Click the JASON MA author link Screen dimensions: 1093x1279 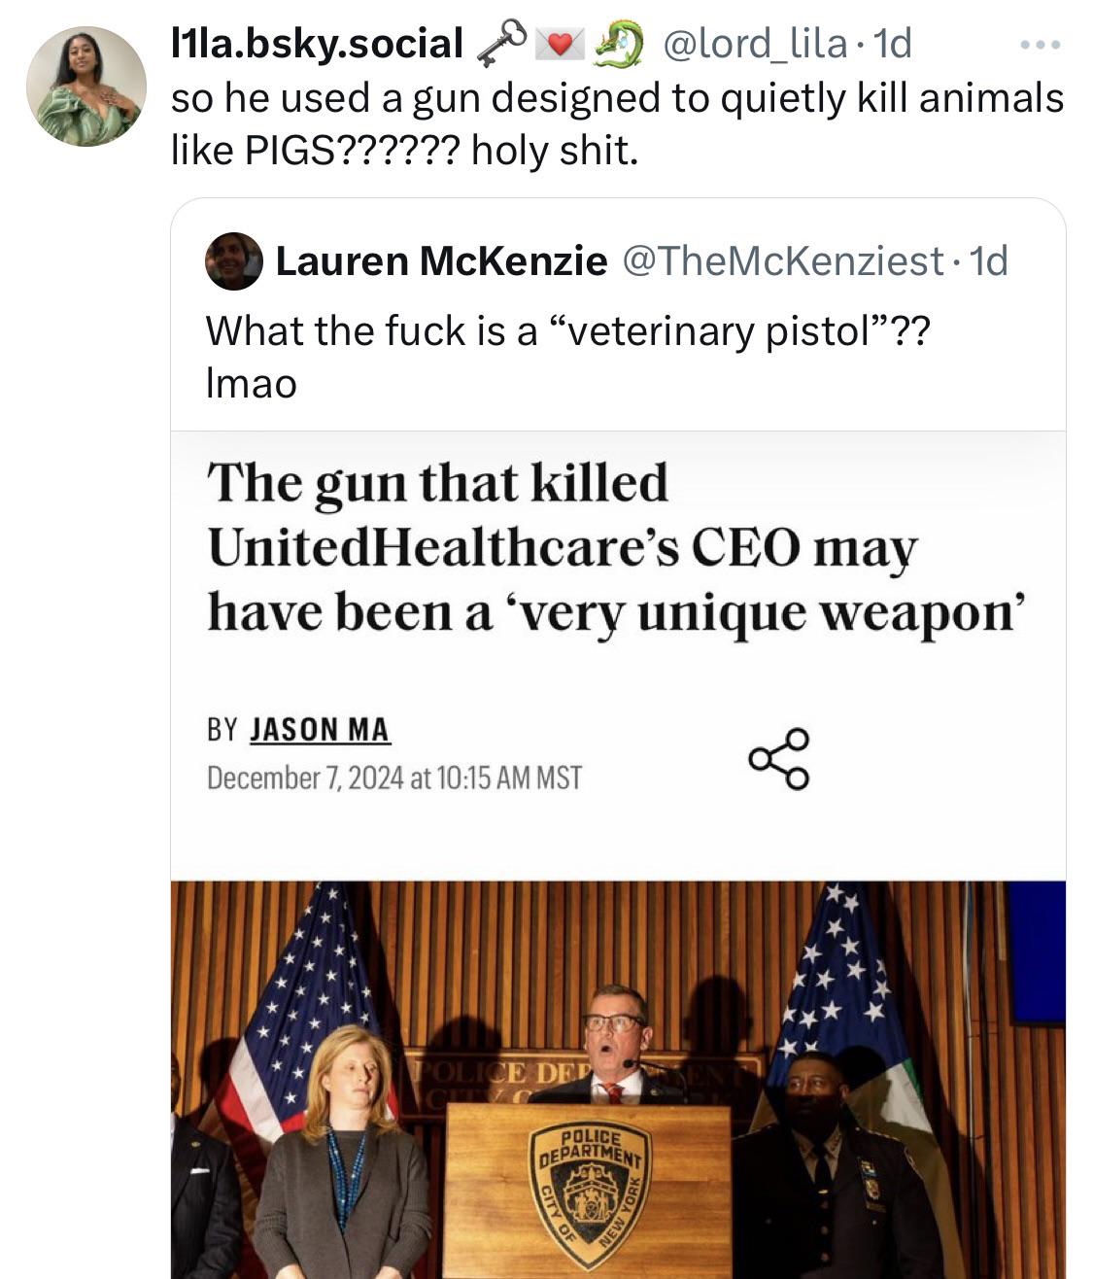[320, 730]
